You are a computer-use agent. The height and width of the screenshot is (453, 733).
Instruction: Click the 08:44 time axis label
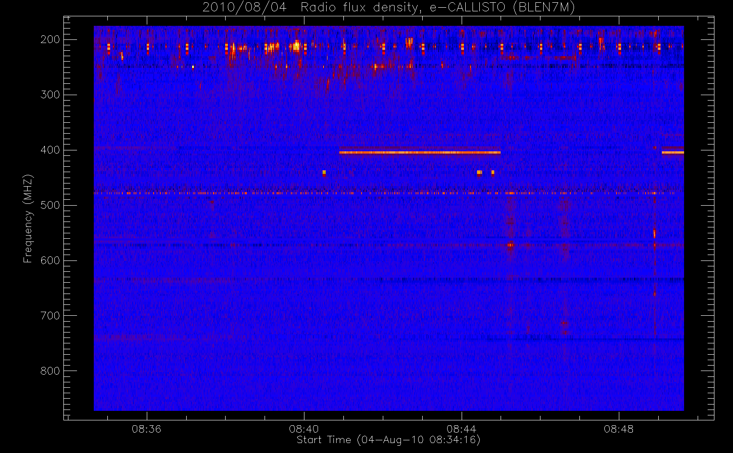point(461,429)
